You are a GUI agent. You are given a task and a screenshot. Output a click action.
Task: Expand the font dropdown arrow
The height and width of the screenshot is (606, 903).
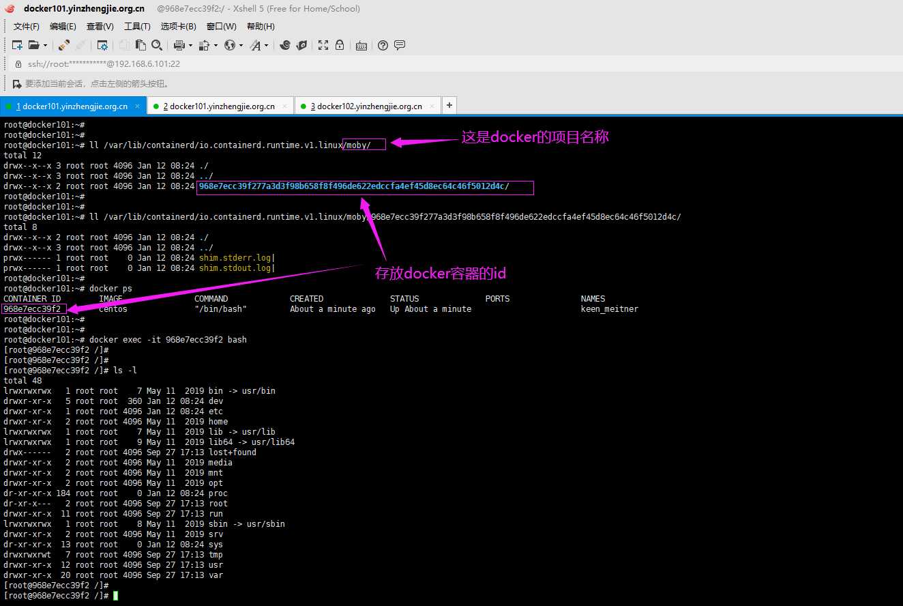(x=267, y=45)
